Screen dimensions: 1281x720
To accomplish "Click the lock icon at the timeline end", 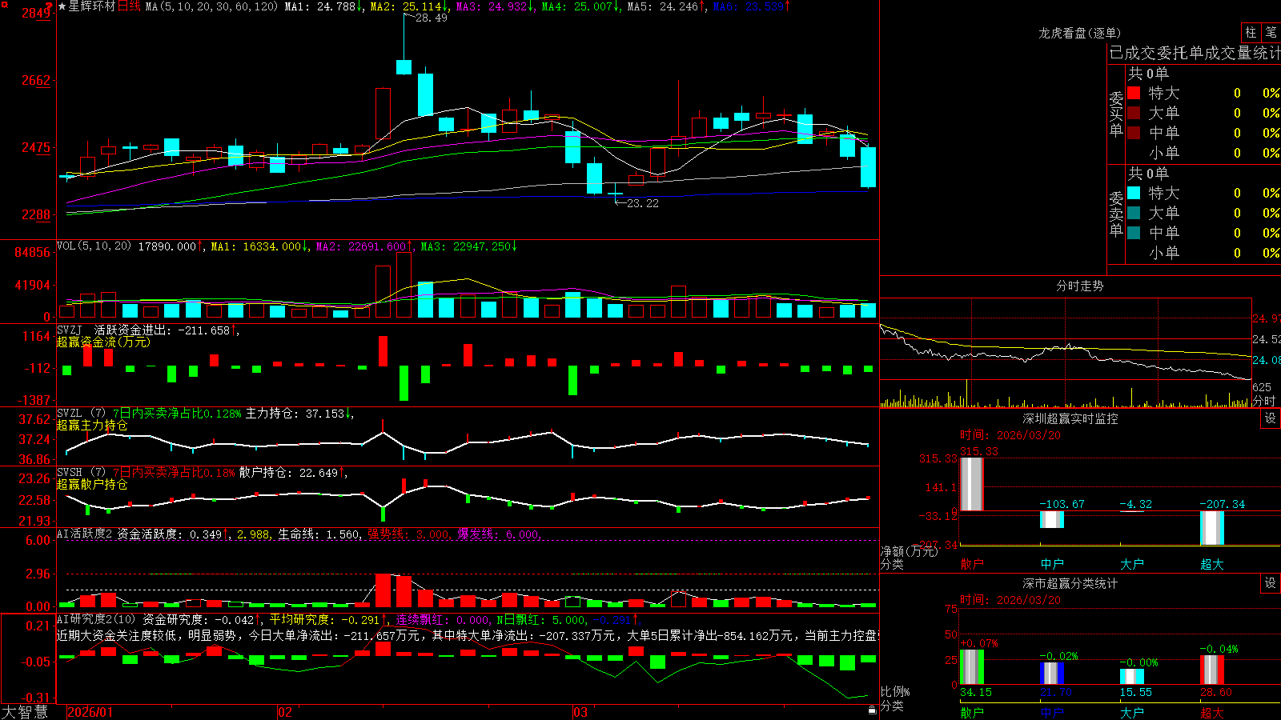I will tap(873, 710).
